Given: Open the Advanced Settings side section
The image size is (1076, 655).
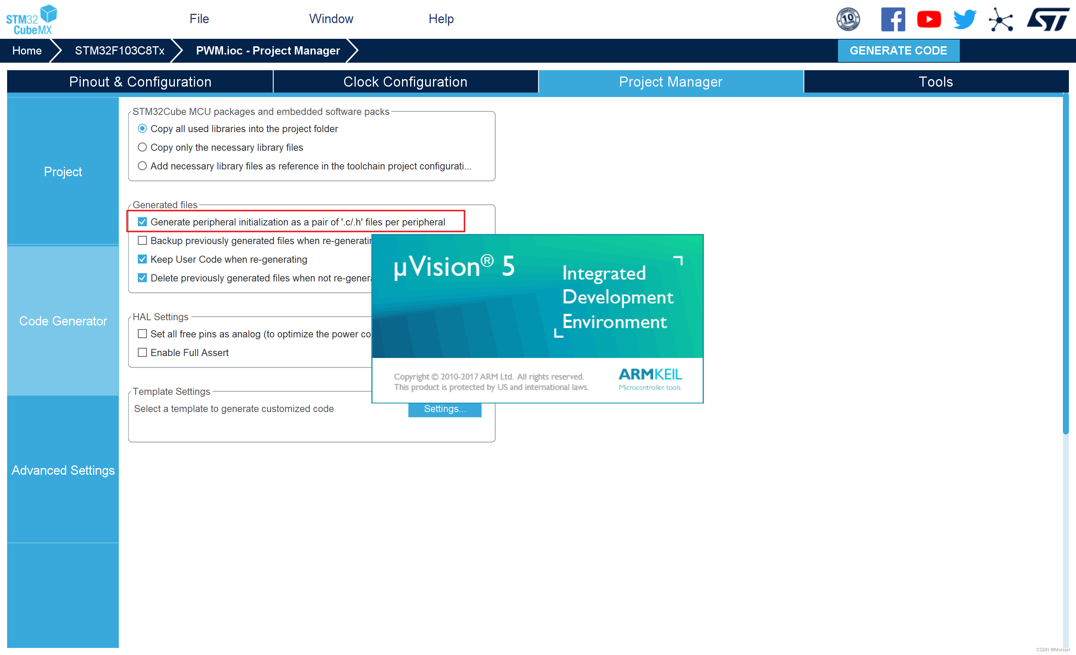Looking at the screenshot, I should click(x=63, y=470).
